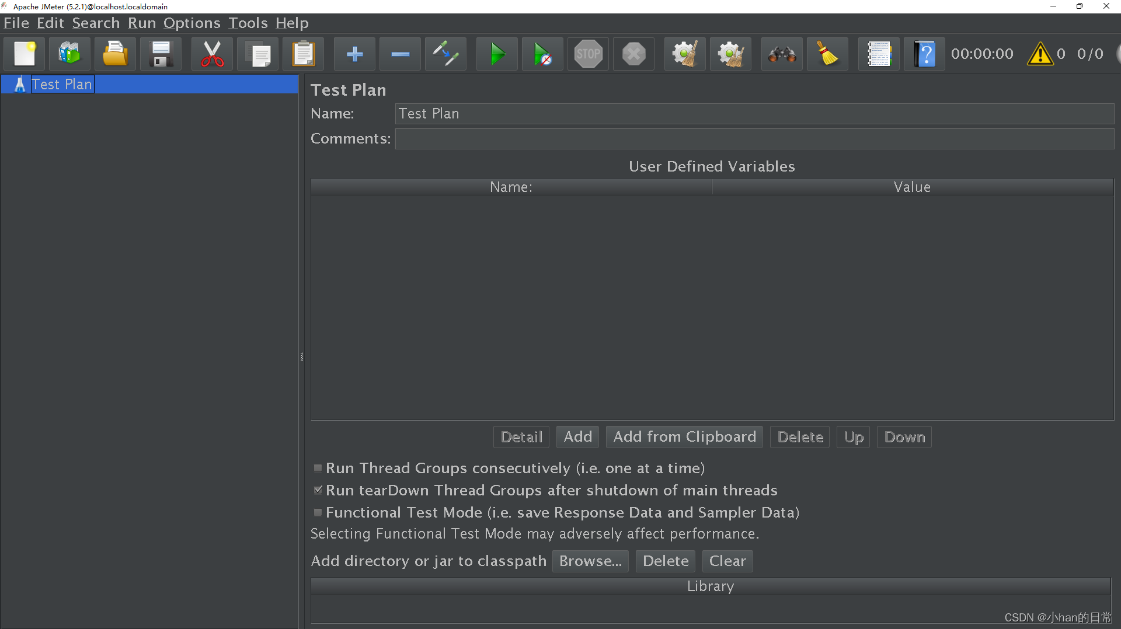Viewport: 1121px width, 629px height.
Task: Toggle the selected element's enabled state
Action: tap(445, 54)
